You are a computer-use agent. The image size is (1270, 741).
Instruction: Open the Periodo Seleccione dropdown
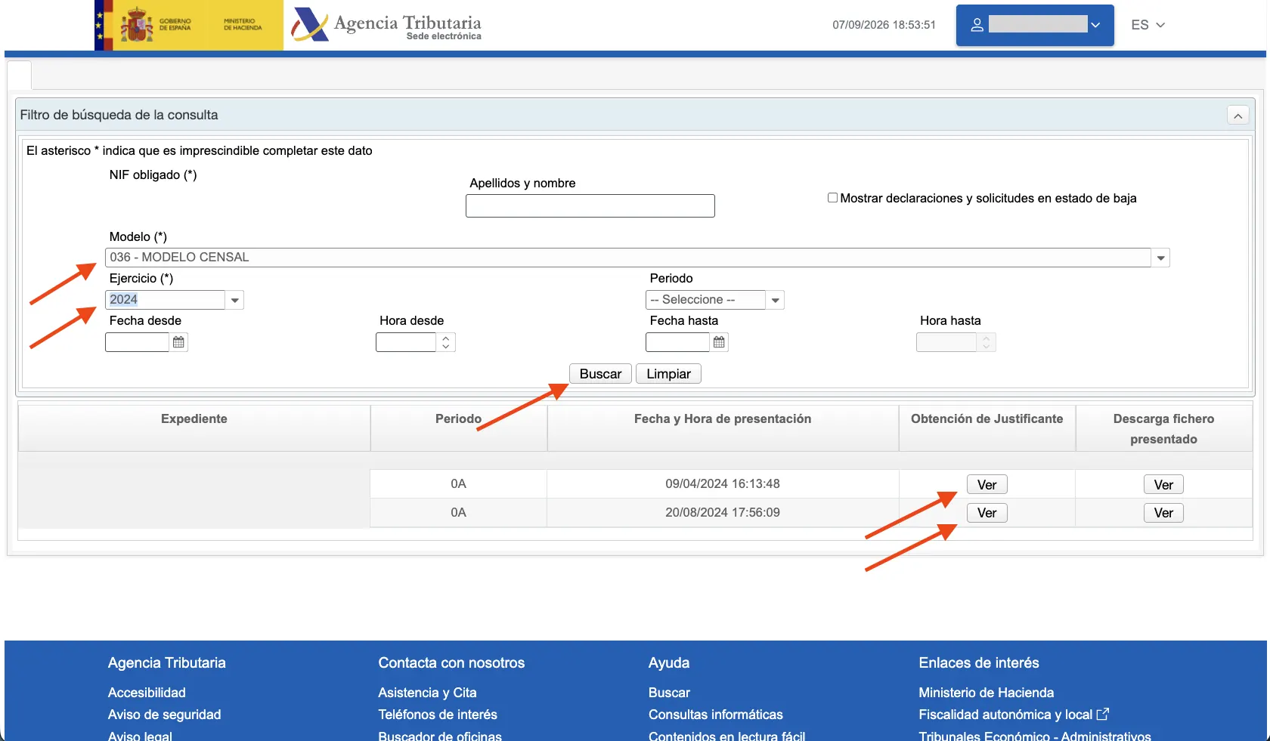point(775,300)
